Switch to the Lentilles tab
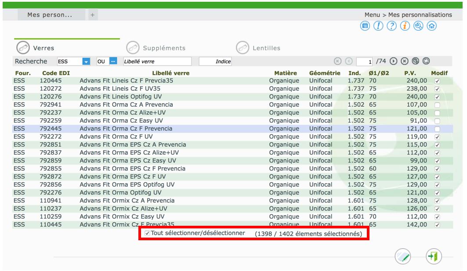This screenshot has width=467, height=271. pos(258,47)
